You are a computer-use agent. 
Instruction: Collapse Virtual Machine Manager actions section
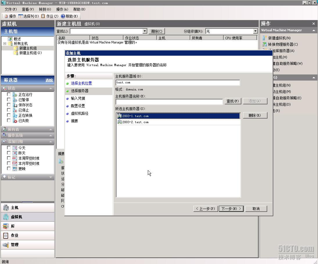(314, 30)
